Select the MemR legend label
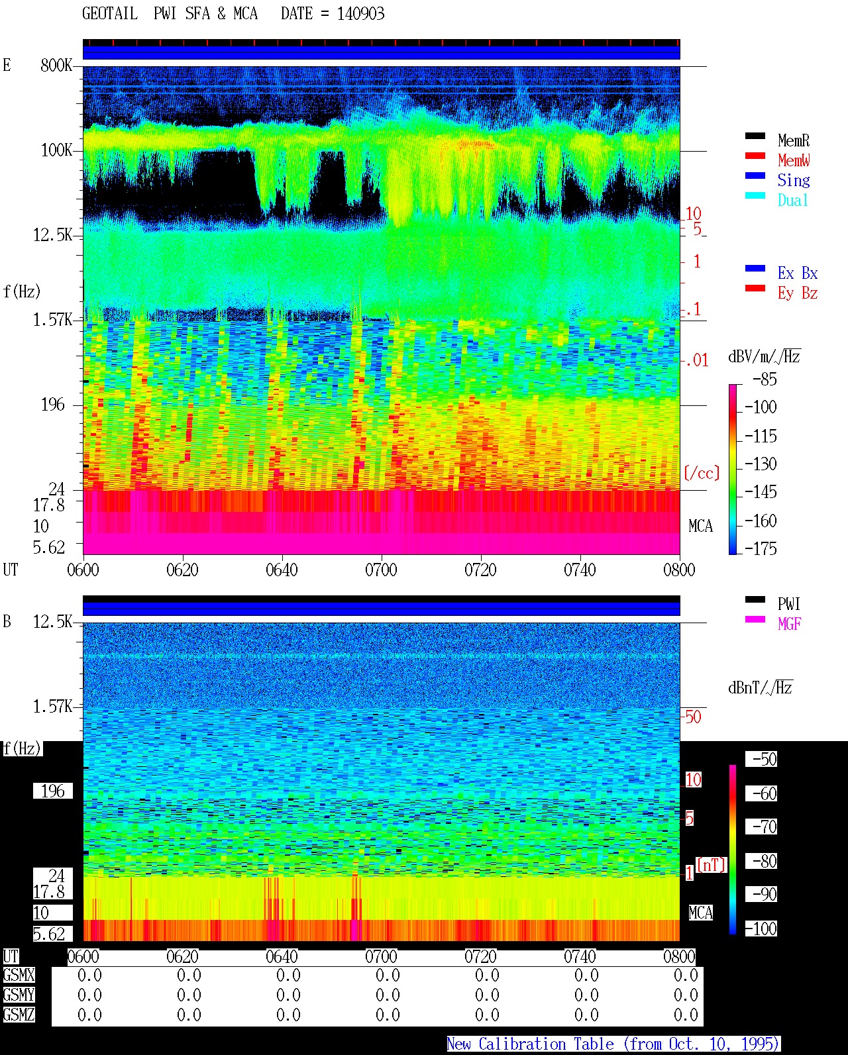Screen dimensions: 848x1055 point(794,140)
